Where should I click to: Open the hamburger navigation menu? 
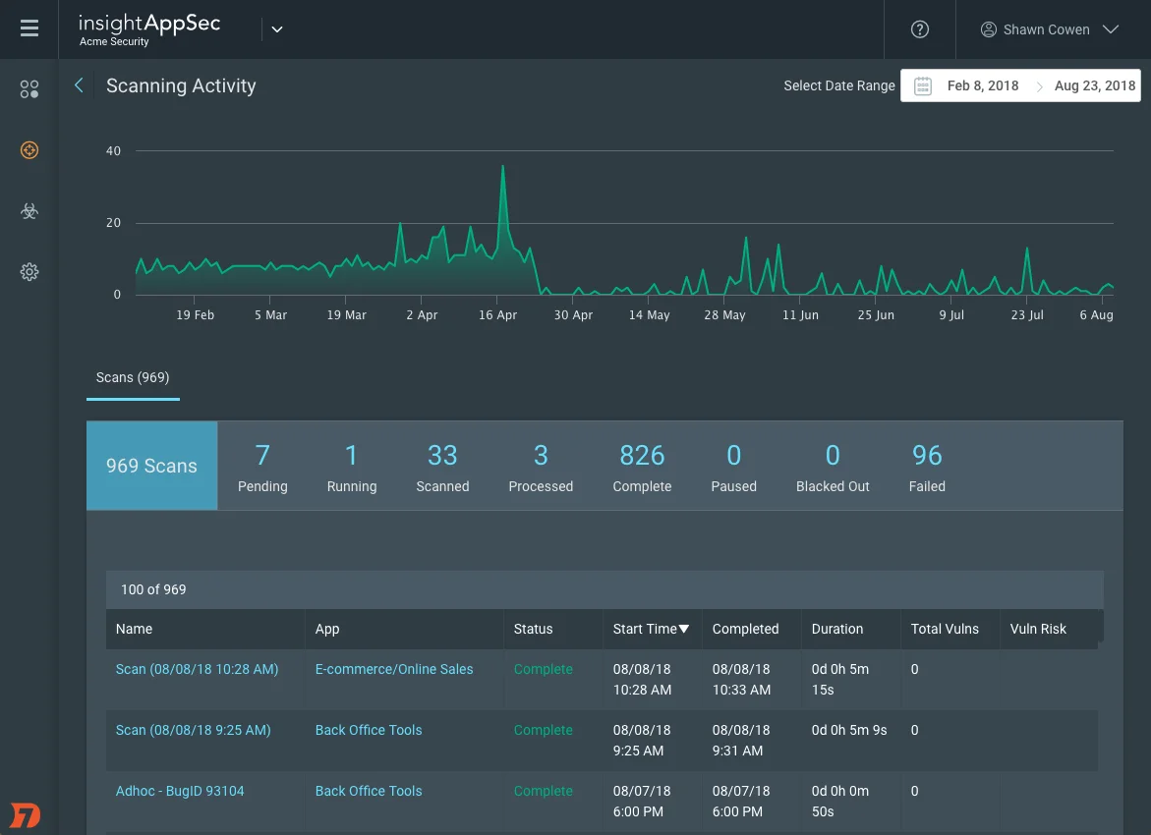[x=29, y=28]
